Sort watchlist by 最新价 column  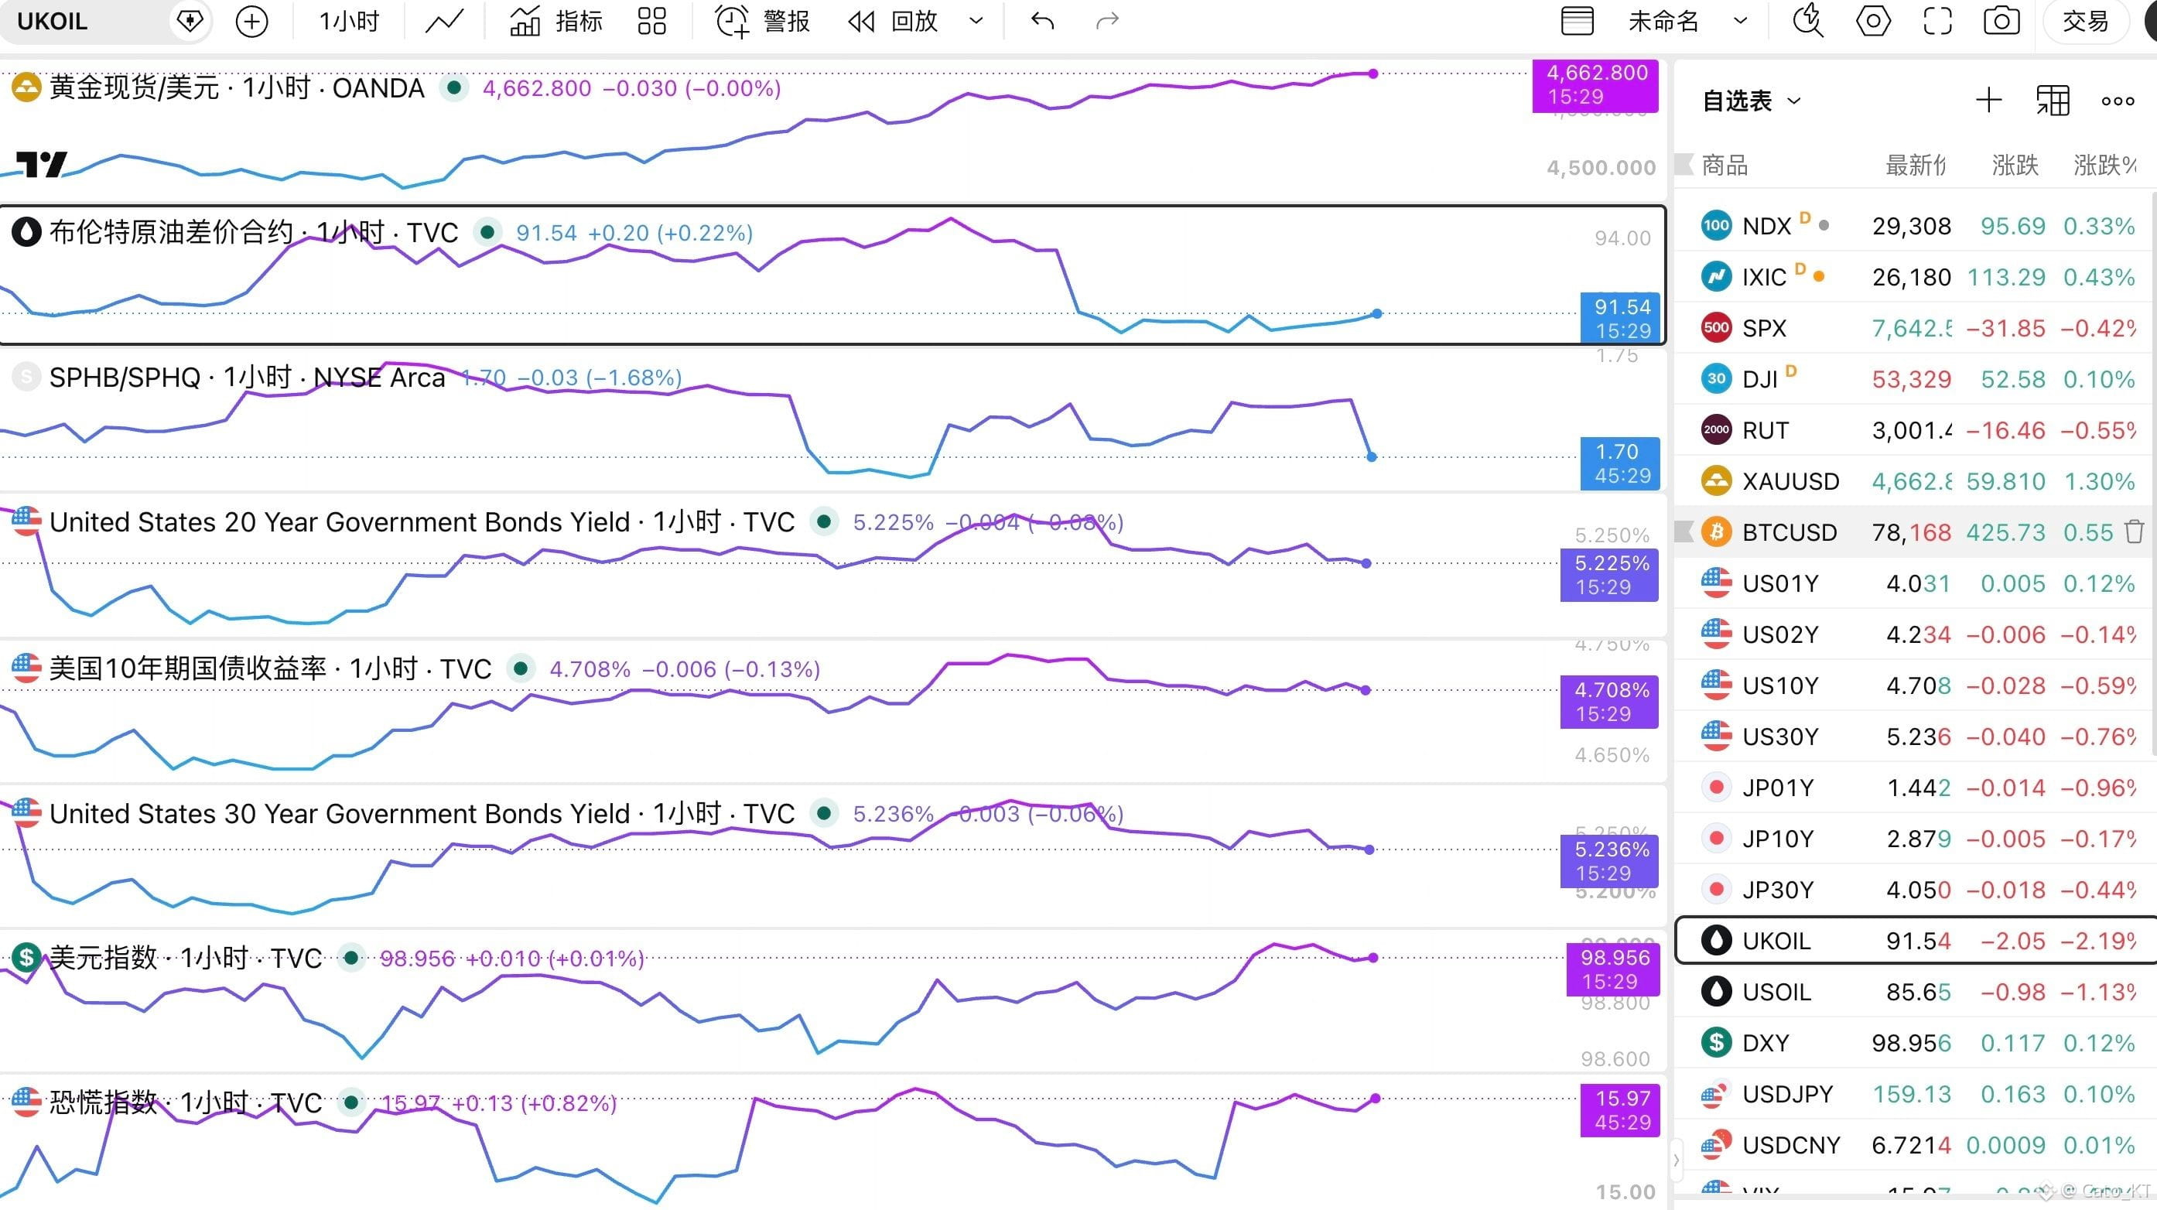coord(1915,165)
